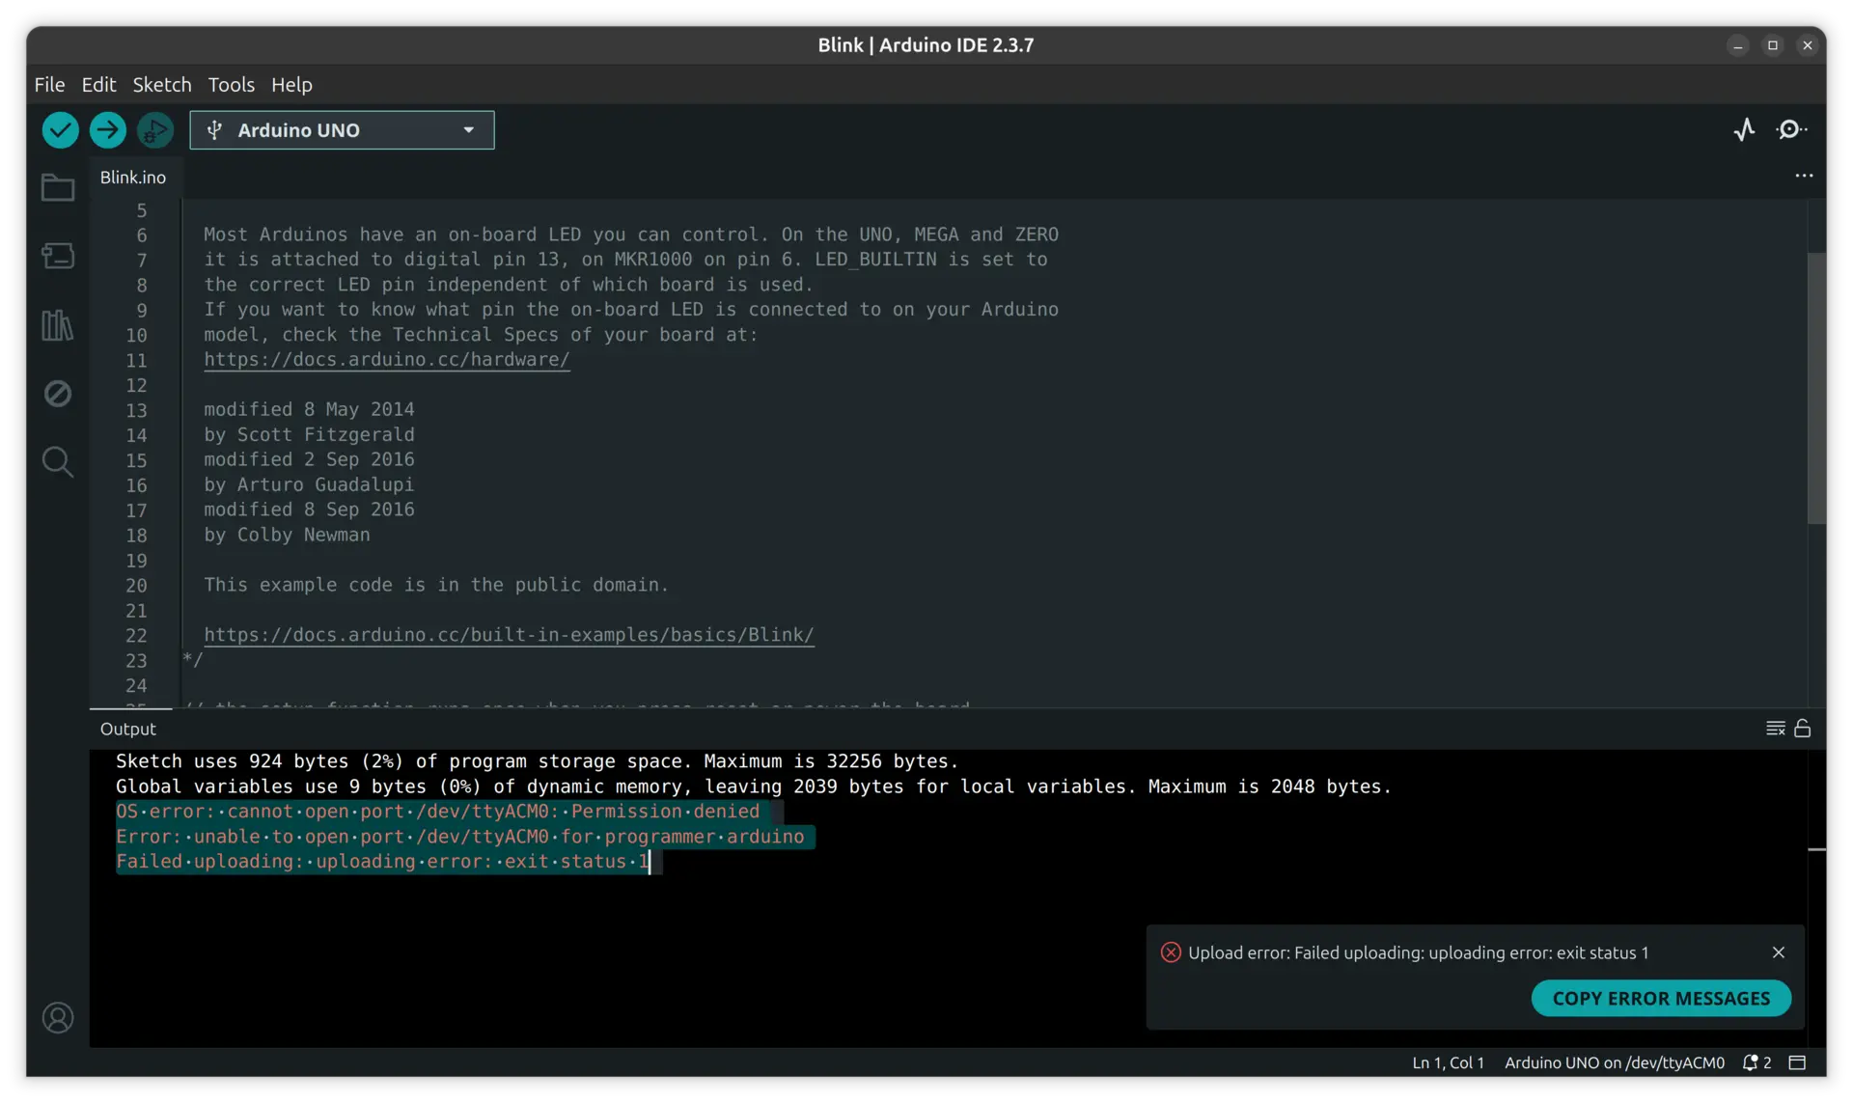Open the editor's more actions menu
This screenshot has height=1103, width=1853.
point(1805,176)
